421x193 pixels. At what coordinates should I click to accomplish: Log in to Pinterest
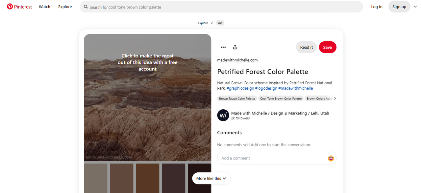[377, 7]
